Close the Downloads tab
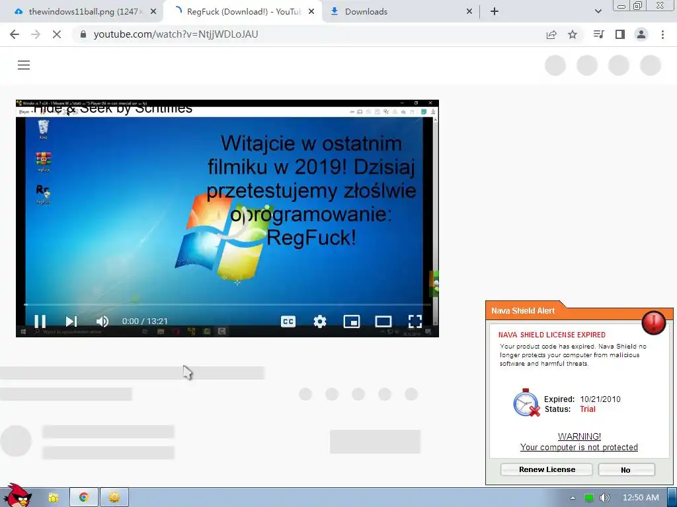The height and width of the screenshot is (507, 677). point(469,12)
